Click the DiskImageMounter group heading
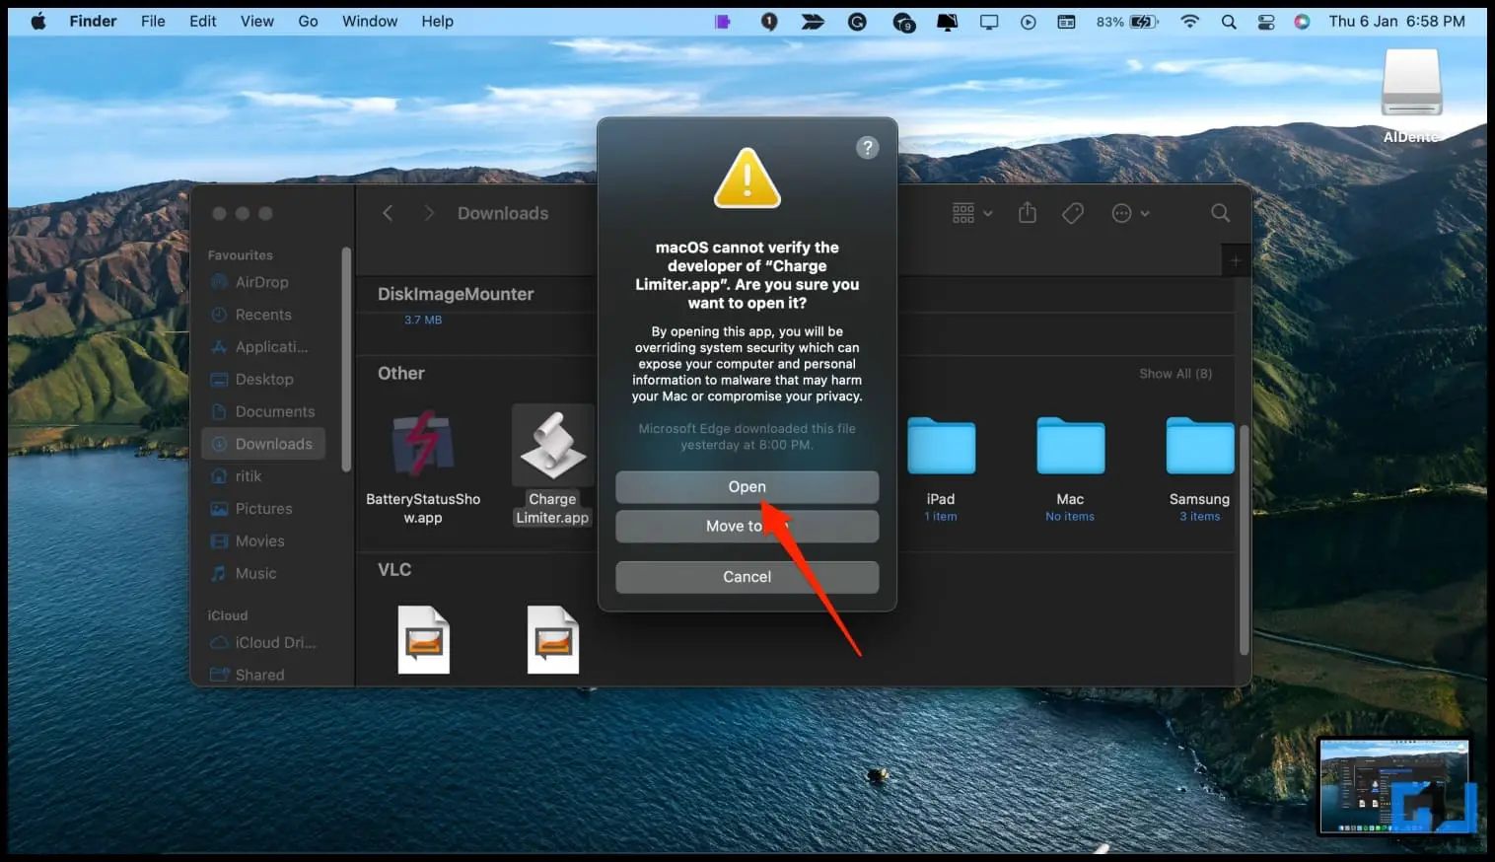The height and width of the screenshot is (862, 1495). tap(456, 294)
